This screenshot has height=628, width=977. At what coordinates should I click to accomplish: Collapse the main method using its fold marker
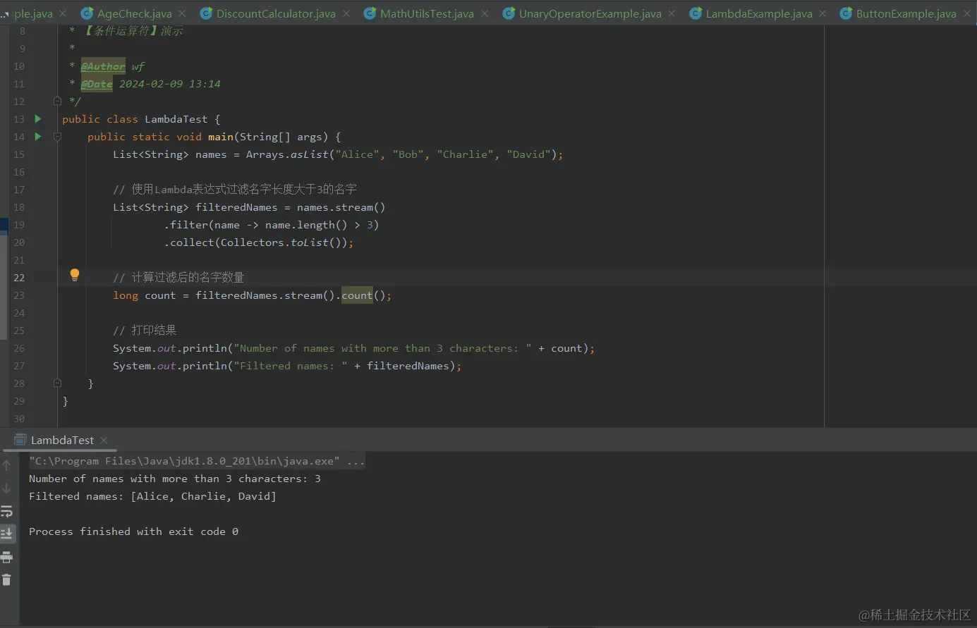coord(58,136)
